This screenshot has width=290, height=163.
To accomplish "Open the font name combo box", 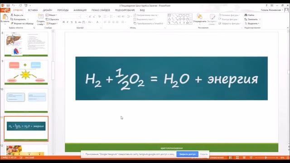I will click(x=71, y=16).
